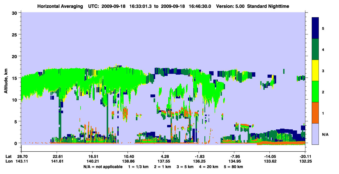339x174 pixels.
Task: Click the 'N/A = not applicable' legend text
Action: tap(103, 167)
